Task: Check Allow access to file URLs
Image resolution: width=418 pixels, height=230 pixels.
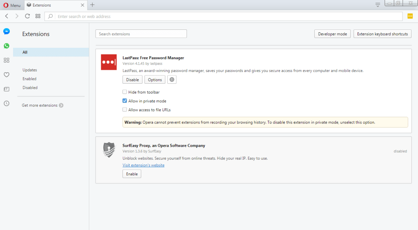Action: 125,109
